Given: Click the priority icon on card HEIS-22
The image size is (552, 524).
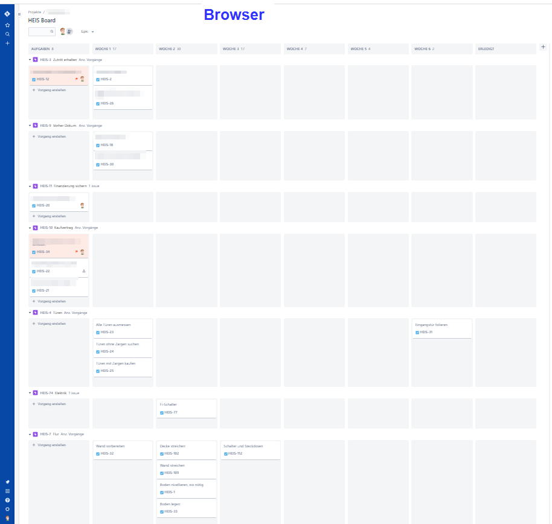Looking at the screenshot, I should [84, 271].
